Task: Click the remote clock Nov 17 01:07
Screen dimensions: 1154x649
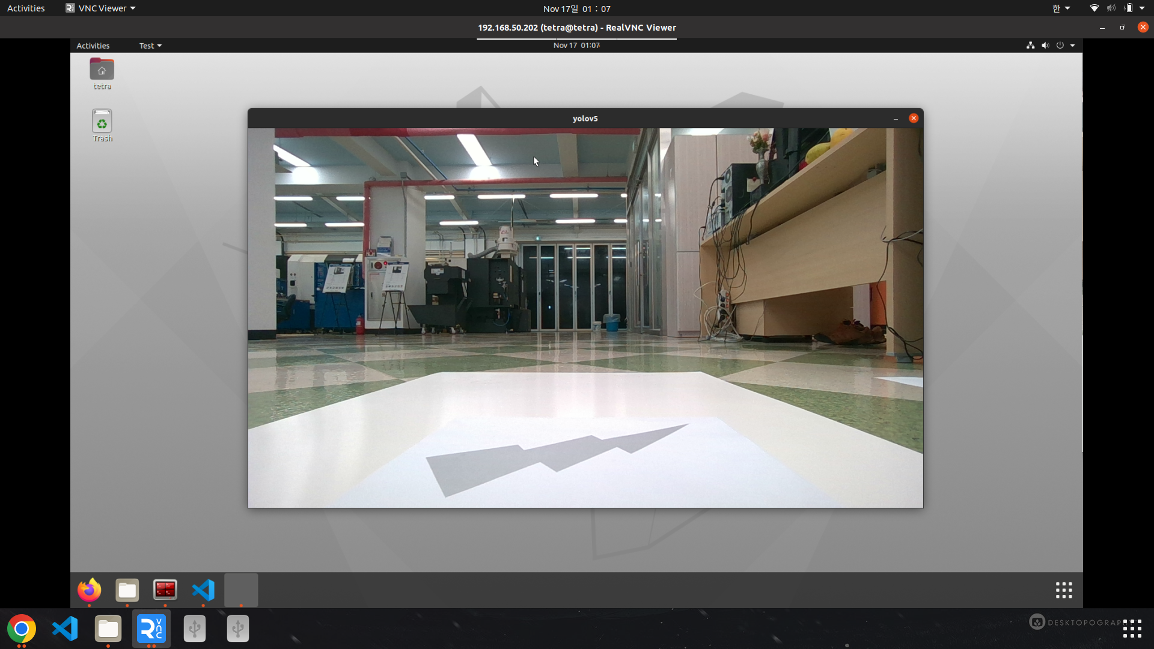Action: click(x=576, y=46)
